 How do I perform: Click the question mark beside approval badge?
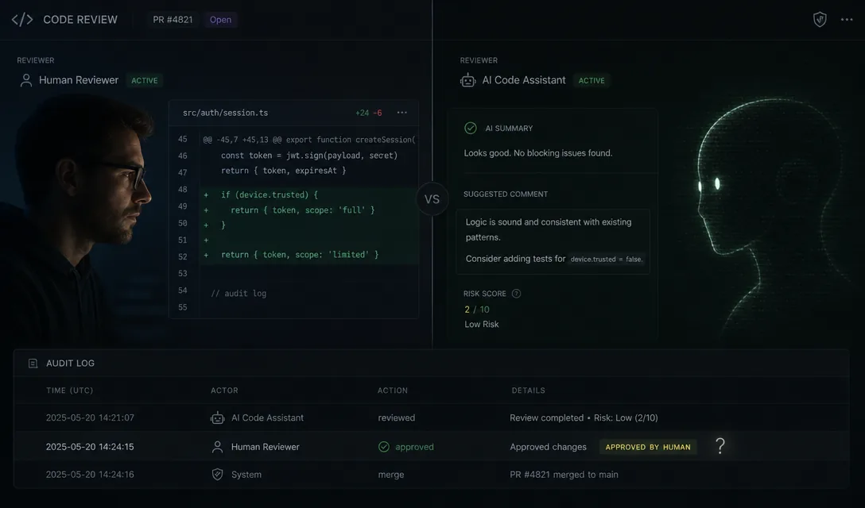(x=720, y=446)
